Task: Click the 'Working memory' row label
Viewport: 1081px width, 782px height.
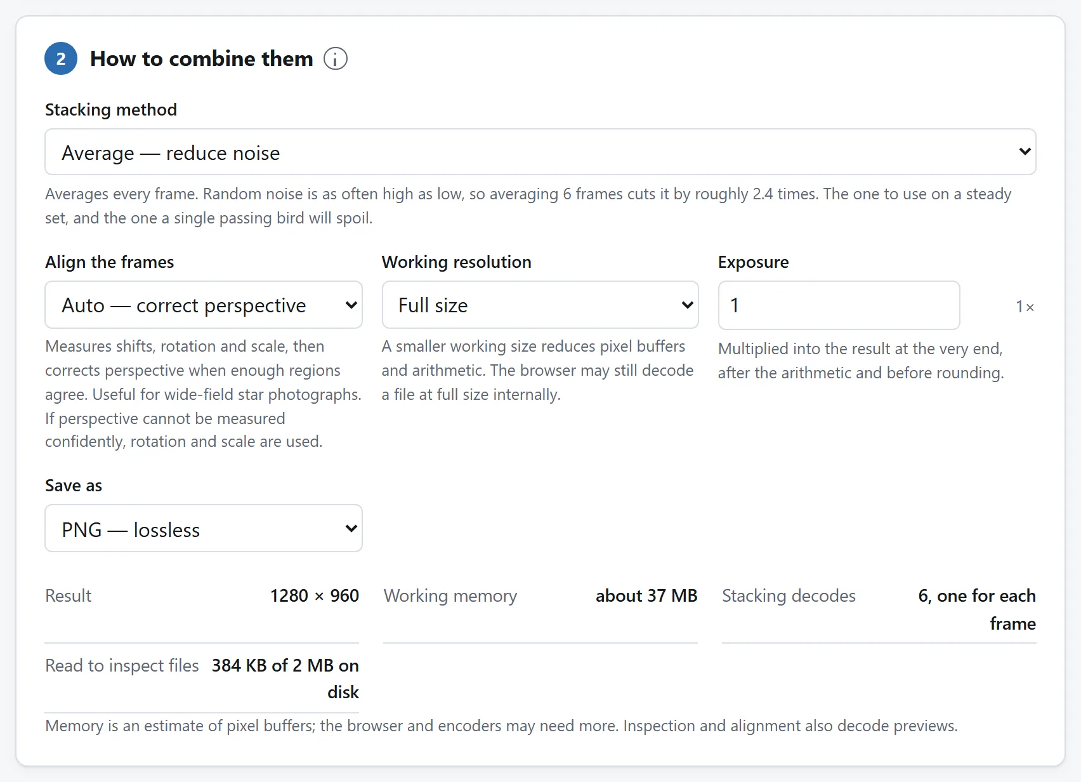Action: click(x=450, y=595)
